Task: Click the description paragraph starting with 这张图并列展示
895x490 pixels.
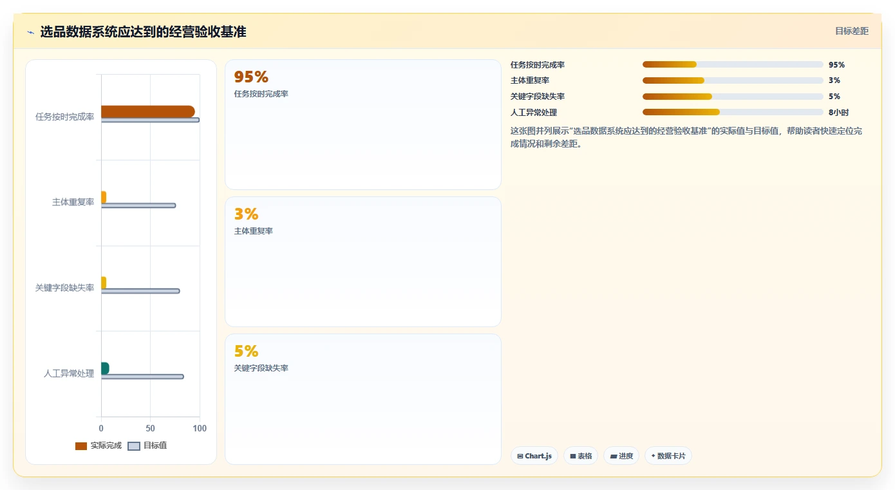Action: pyautogui.click(x=686, y=137)
